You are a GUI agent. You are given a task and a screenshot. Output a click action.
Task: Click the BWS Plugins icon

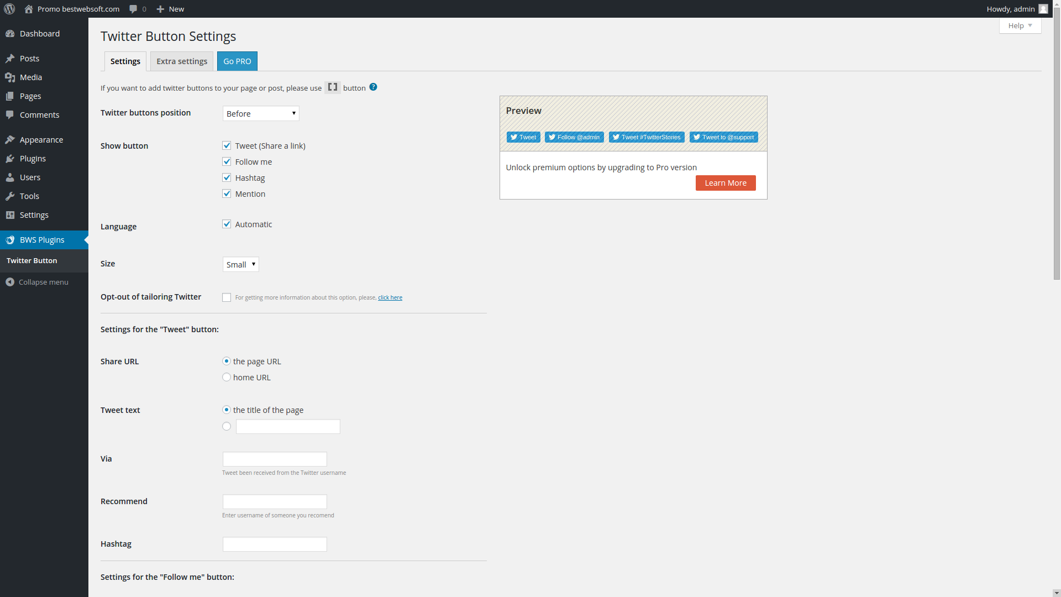[10, 240]
